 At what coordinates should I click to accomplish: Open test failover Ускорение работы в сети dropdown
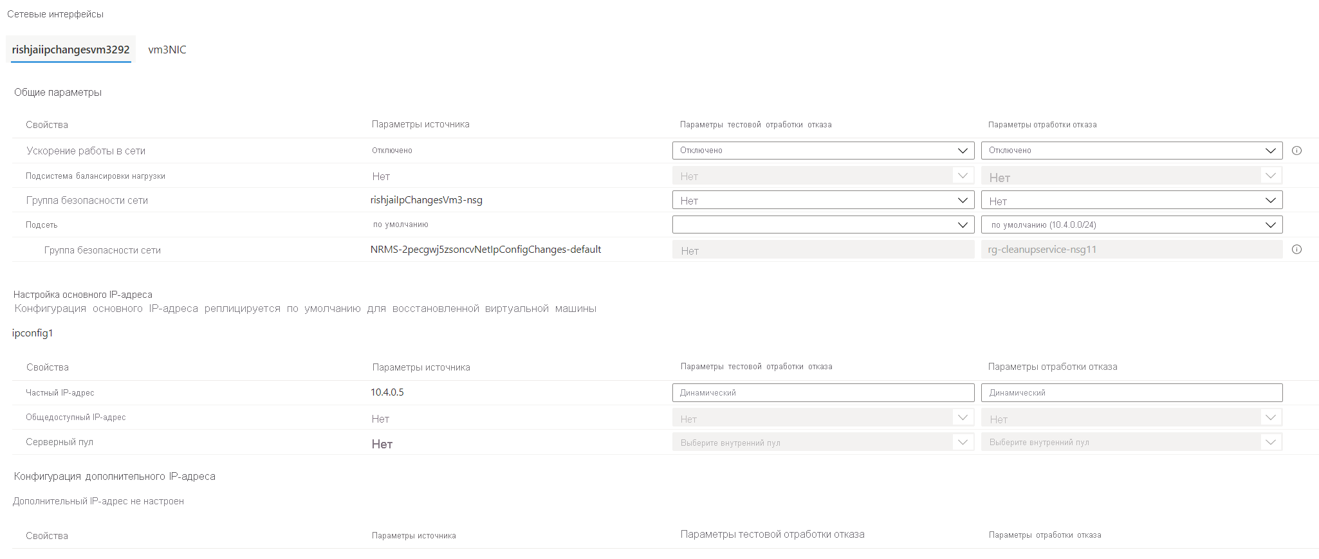pos(823,151)
